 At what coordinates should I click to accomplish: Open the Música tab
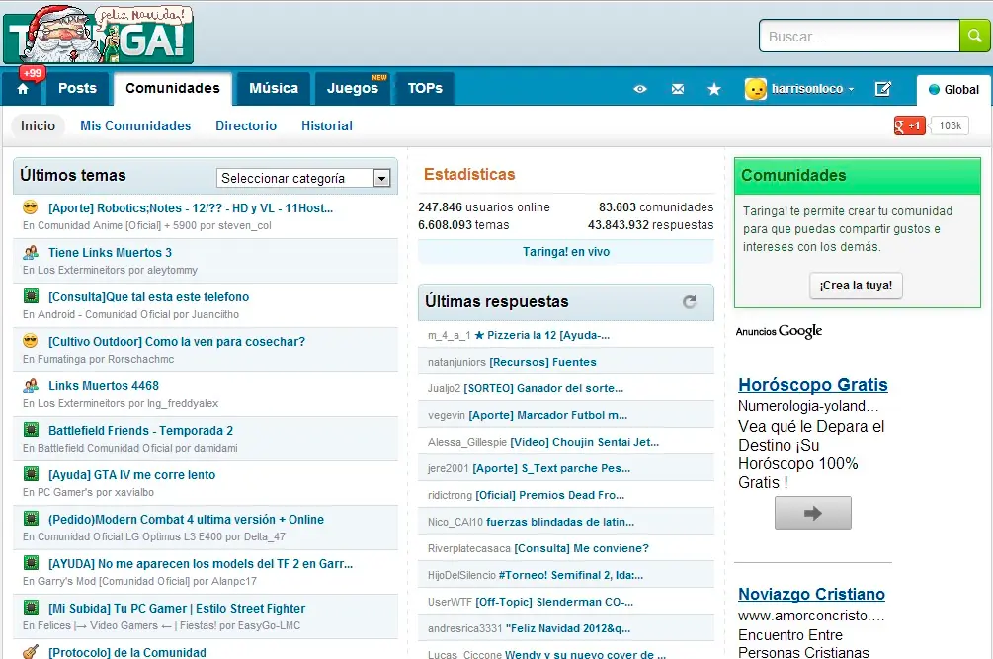[x=274, y=88]
